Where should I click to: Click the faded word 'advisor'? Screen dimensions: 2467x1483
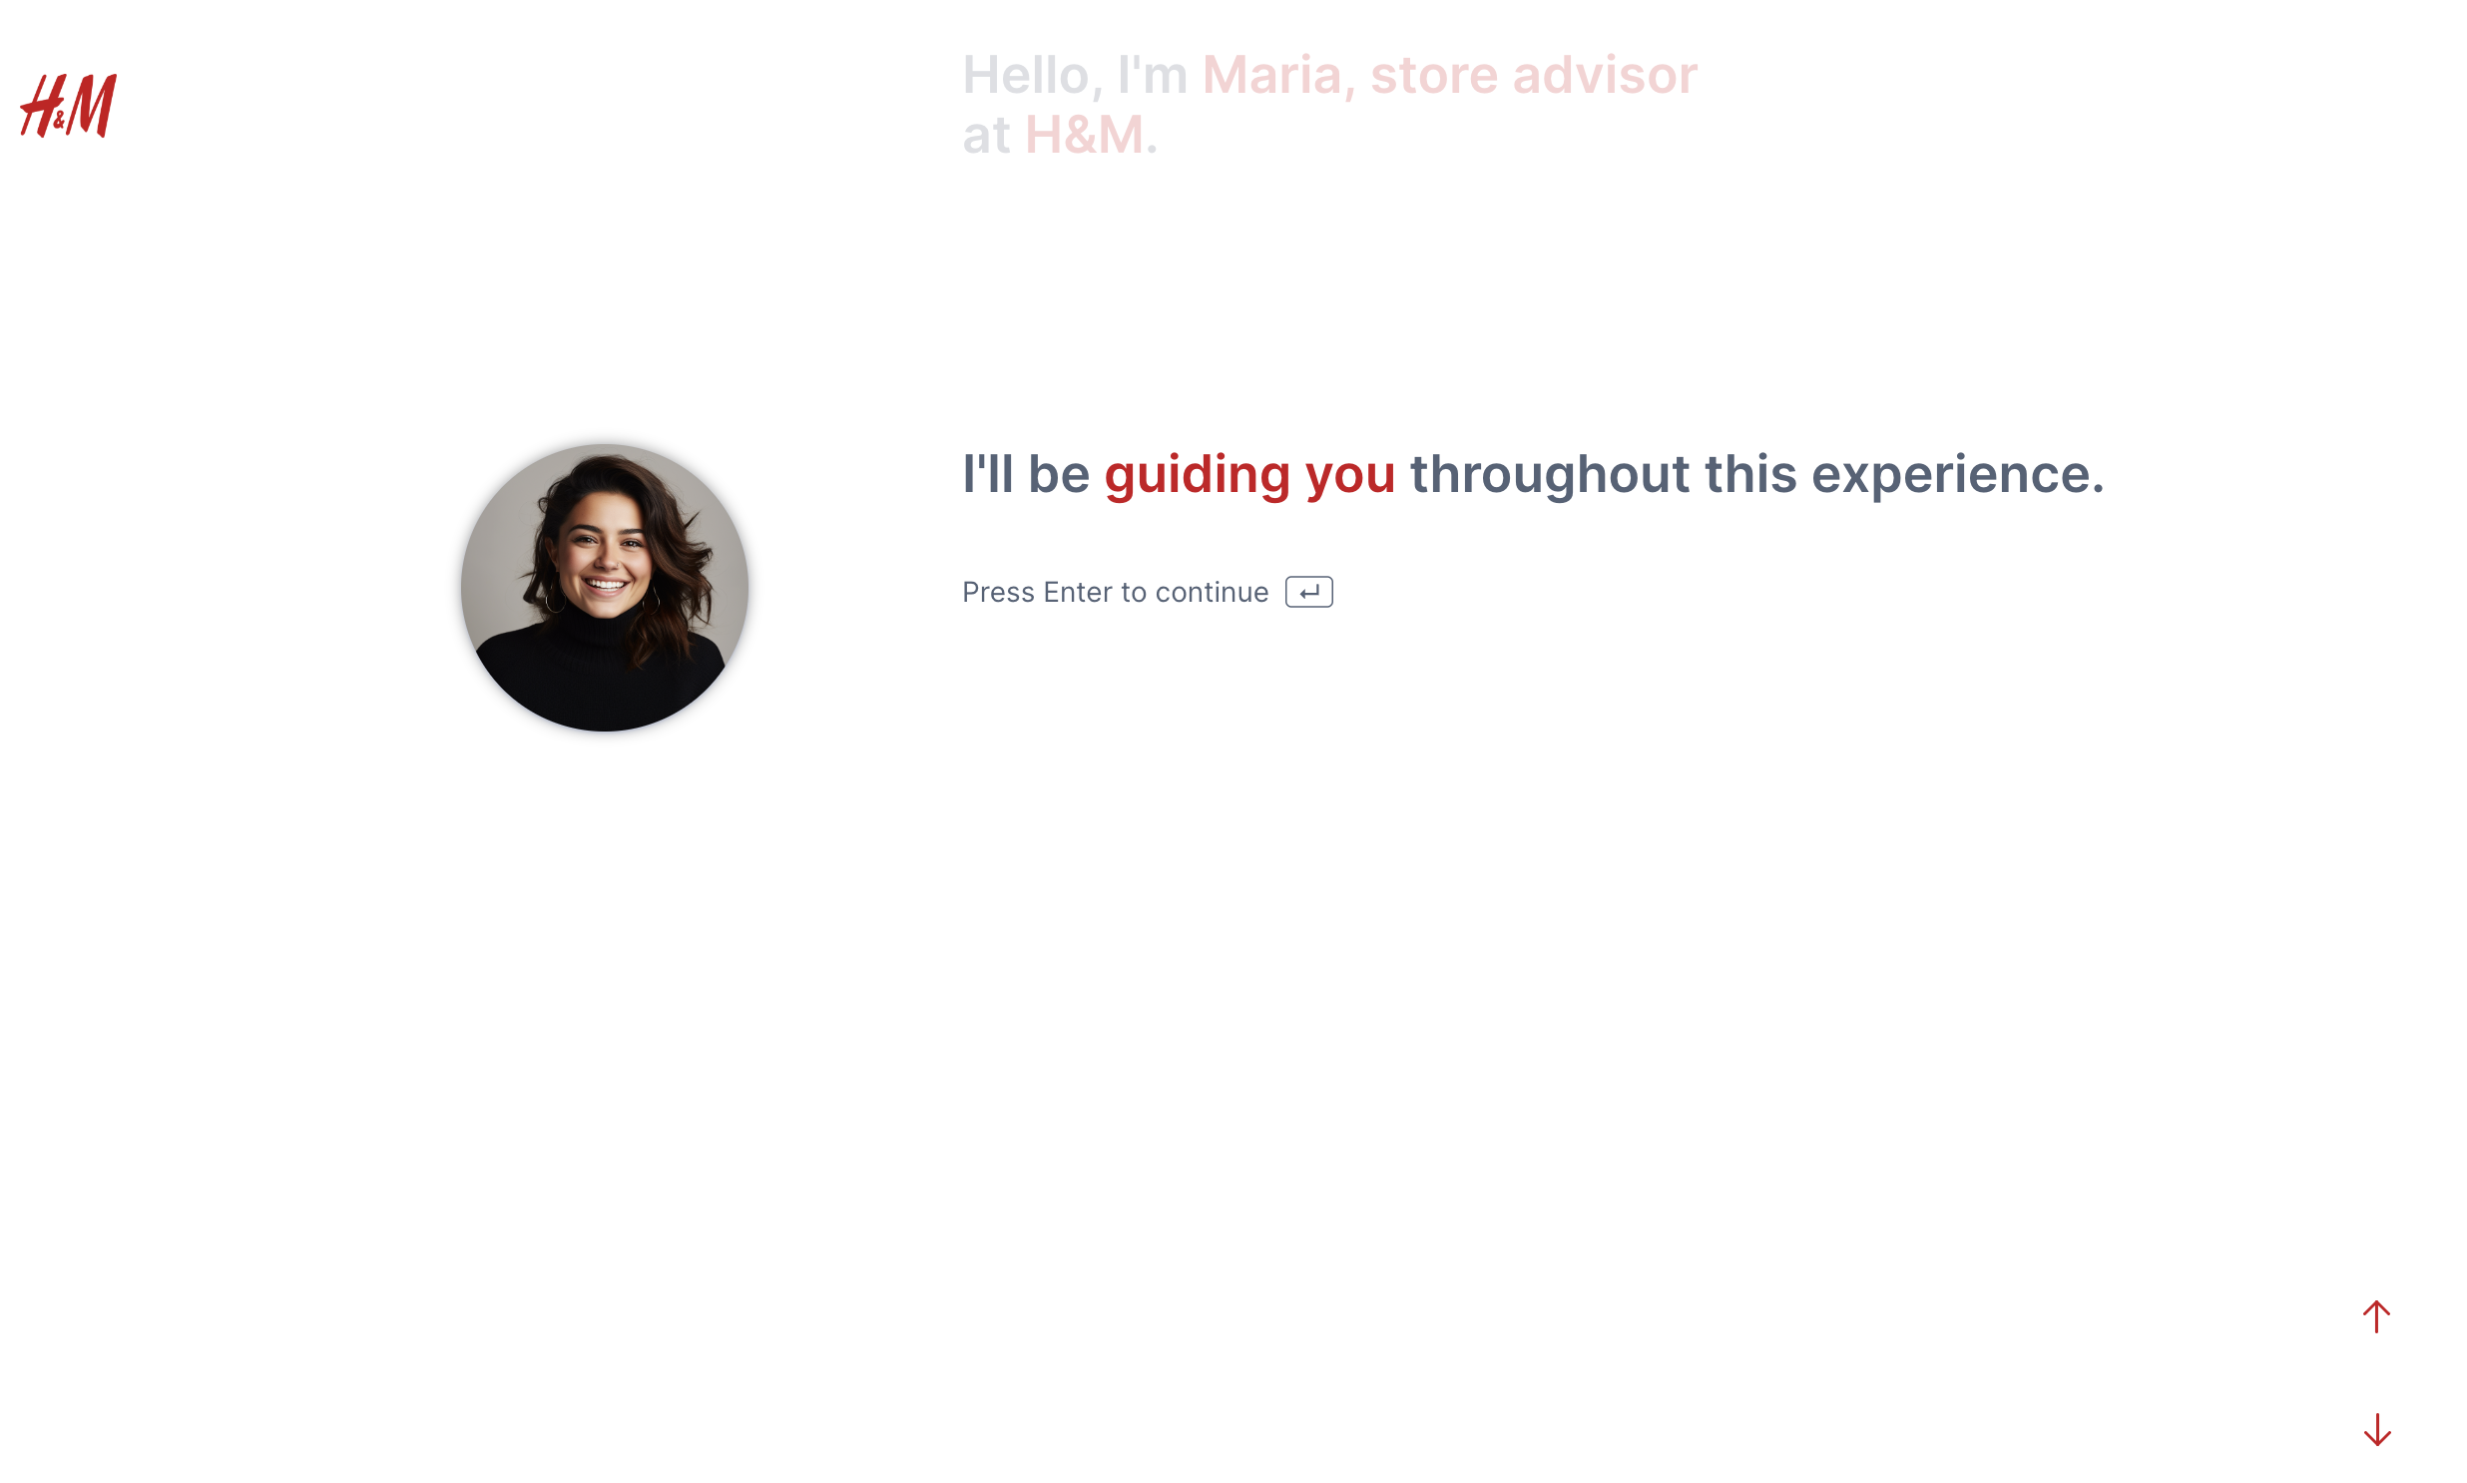tap(1604, 75)
